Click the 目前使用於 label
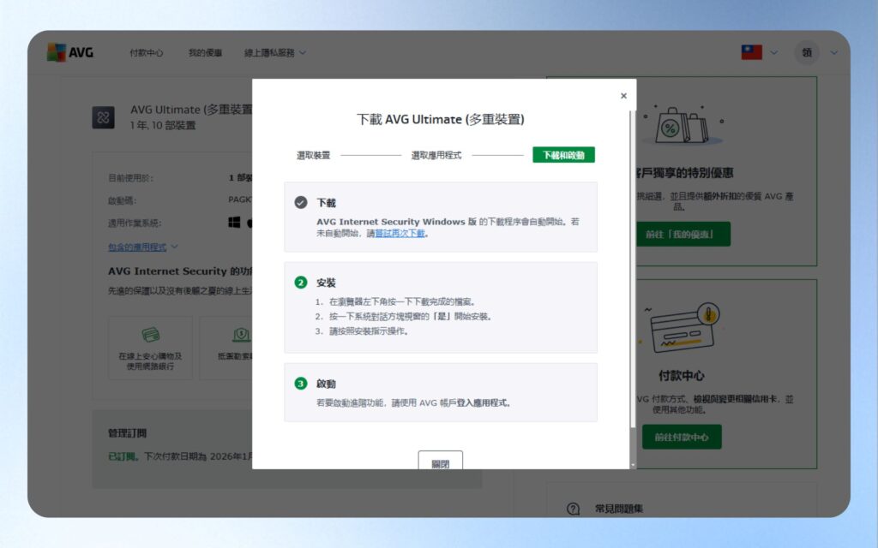878x548 pixels. click(x=130, y=178)
